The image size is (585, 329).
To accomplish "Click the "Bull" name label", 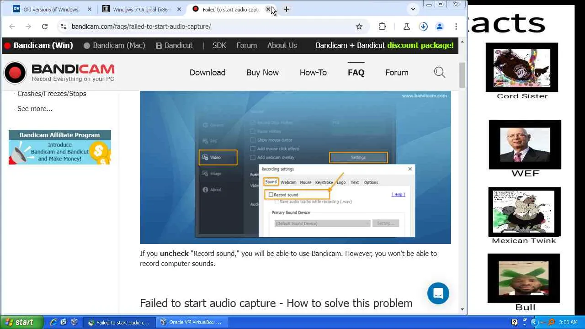I will click(525, 308).
